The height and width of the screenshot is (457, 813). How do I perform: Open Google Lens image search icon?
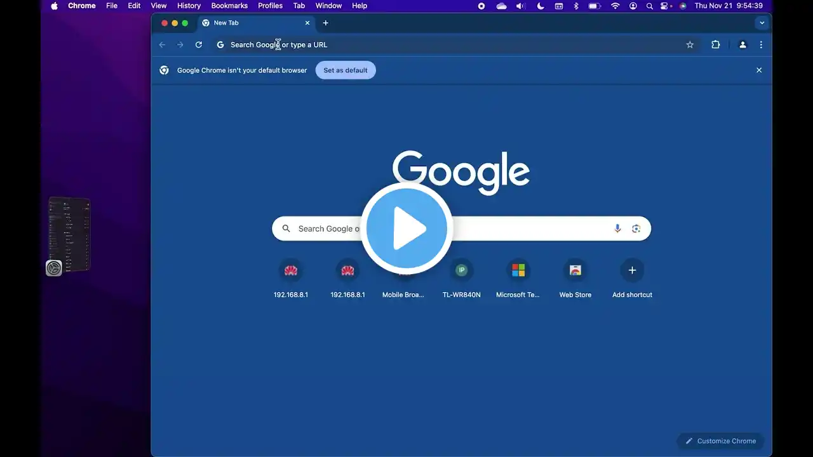click(636, 228)
